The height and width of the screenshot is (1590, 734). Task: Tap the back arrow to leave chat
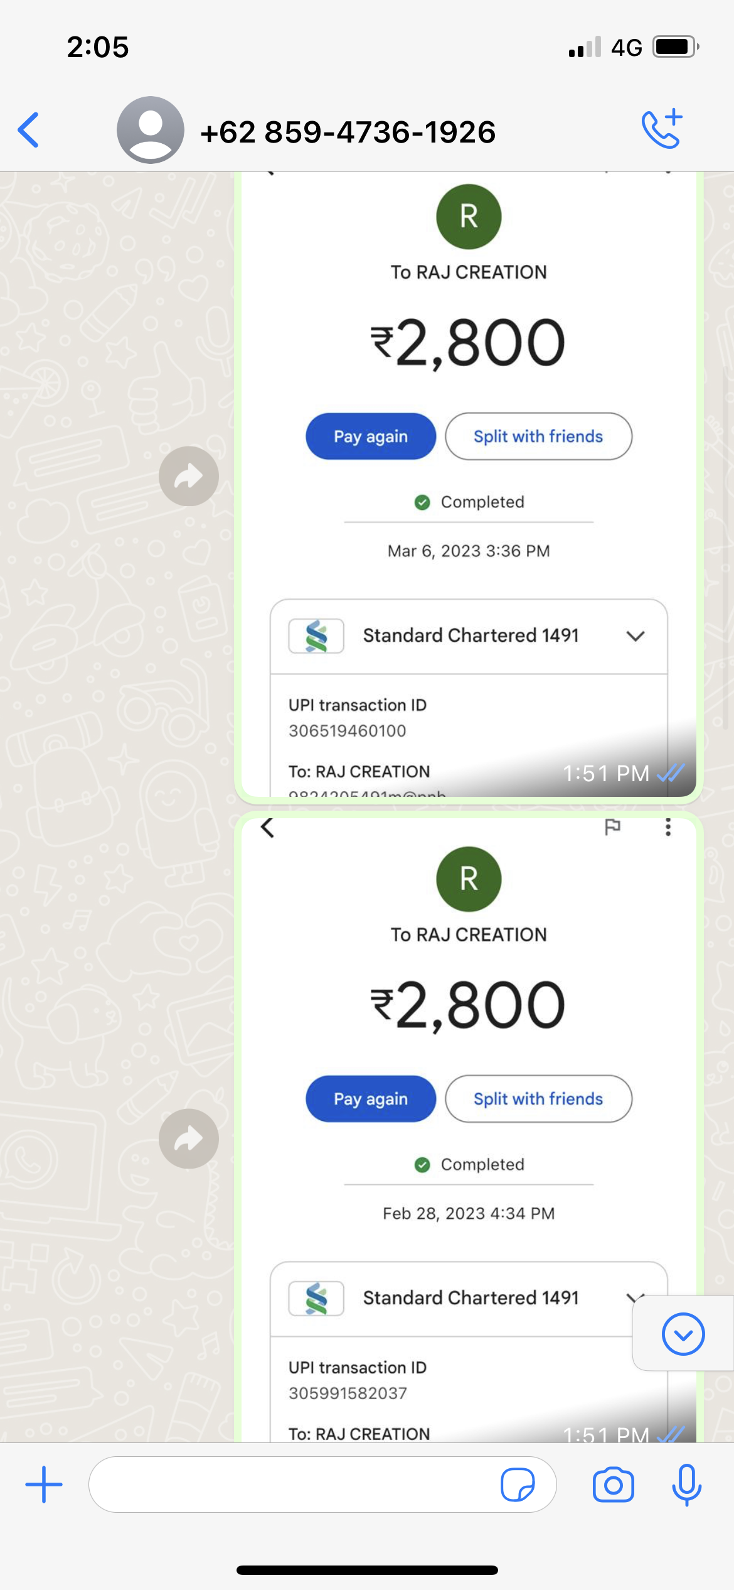29,130
